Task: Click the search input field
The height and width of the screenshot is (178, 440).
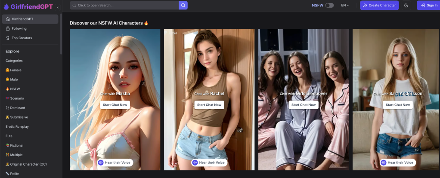Action: click(x=125, y=5)
